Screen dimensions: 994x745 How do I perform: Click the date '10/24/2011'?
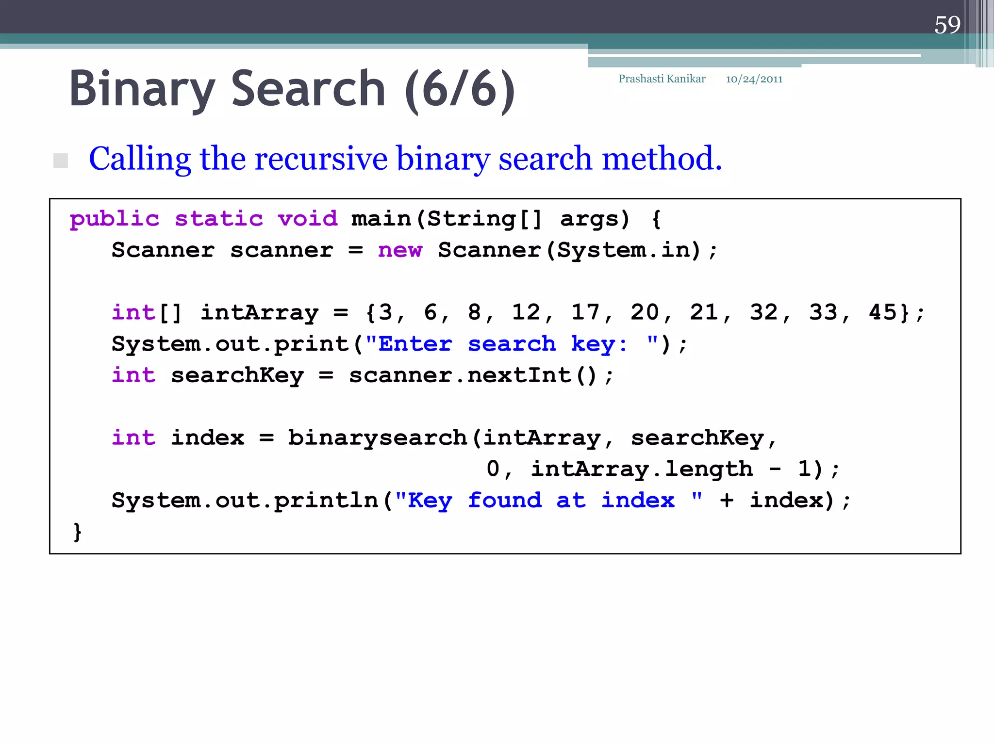[754, 79]
